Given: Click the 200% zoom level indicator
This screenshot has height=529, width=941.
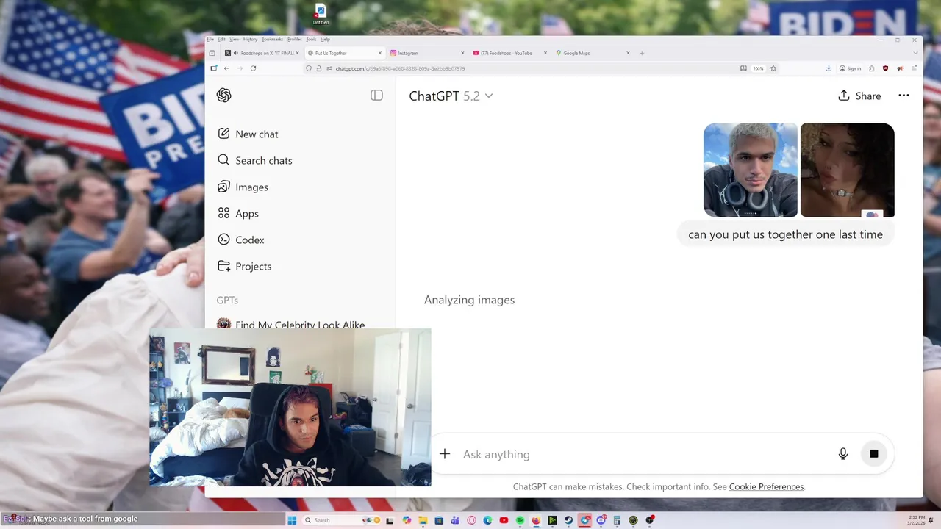Looking at the screenshot, I should point(758,68).
